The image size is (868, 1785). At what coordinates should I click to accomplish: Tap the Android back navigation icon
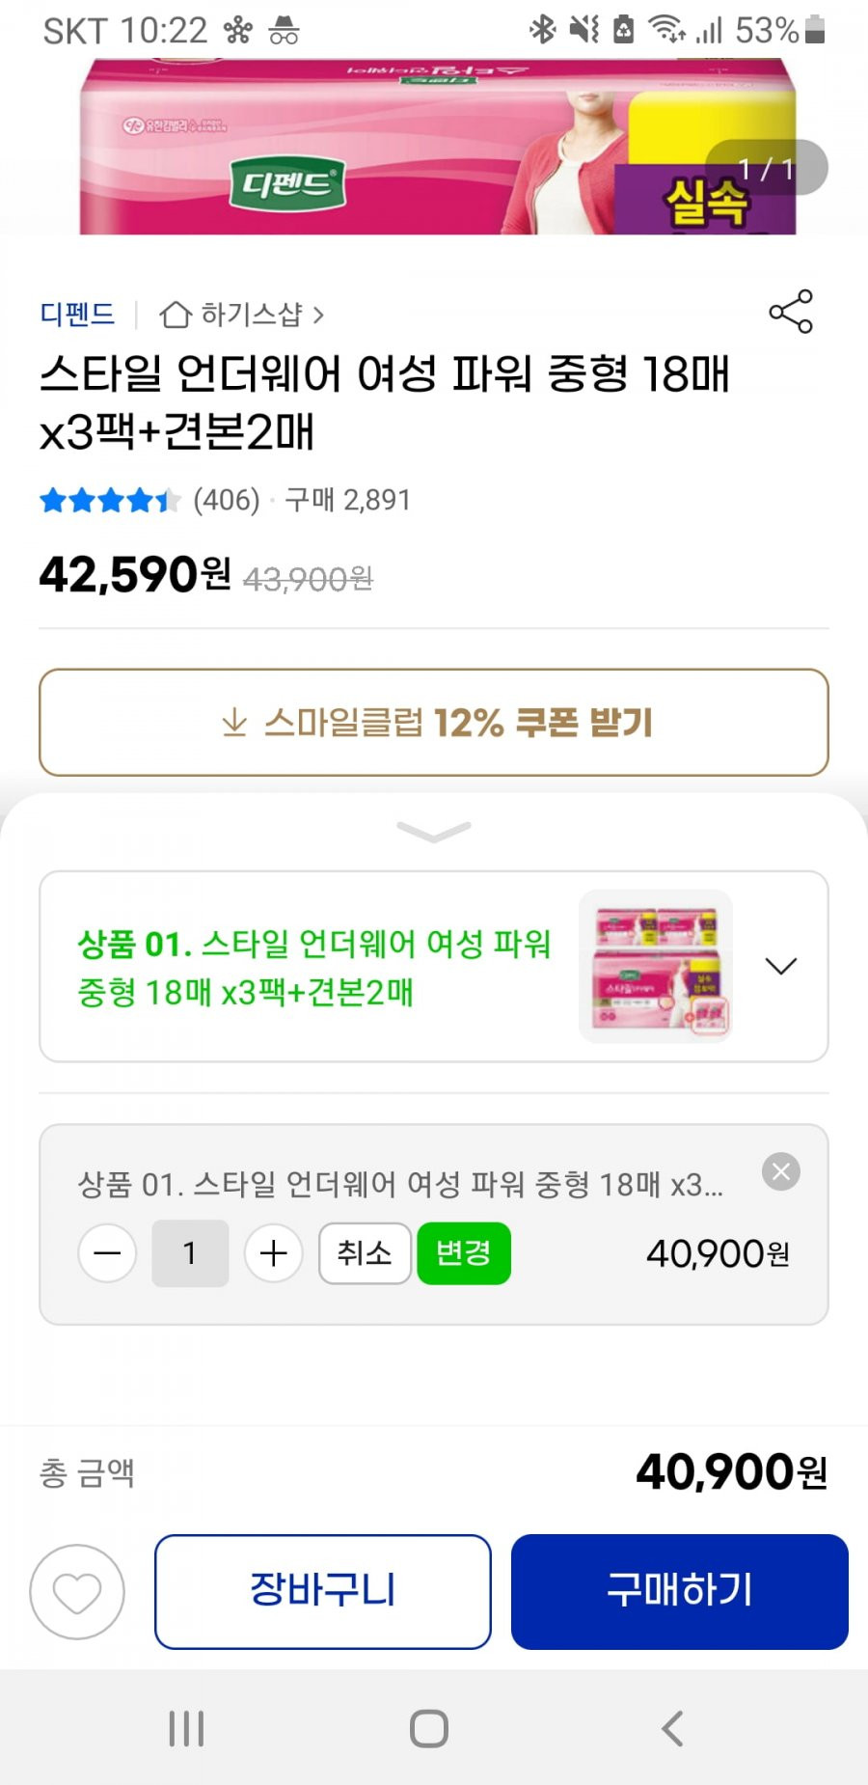pos(673,1728)
